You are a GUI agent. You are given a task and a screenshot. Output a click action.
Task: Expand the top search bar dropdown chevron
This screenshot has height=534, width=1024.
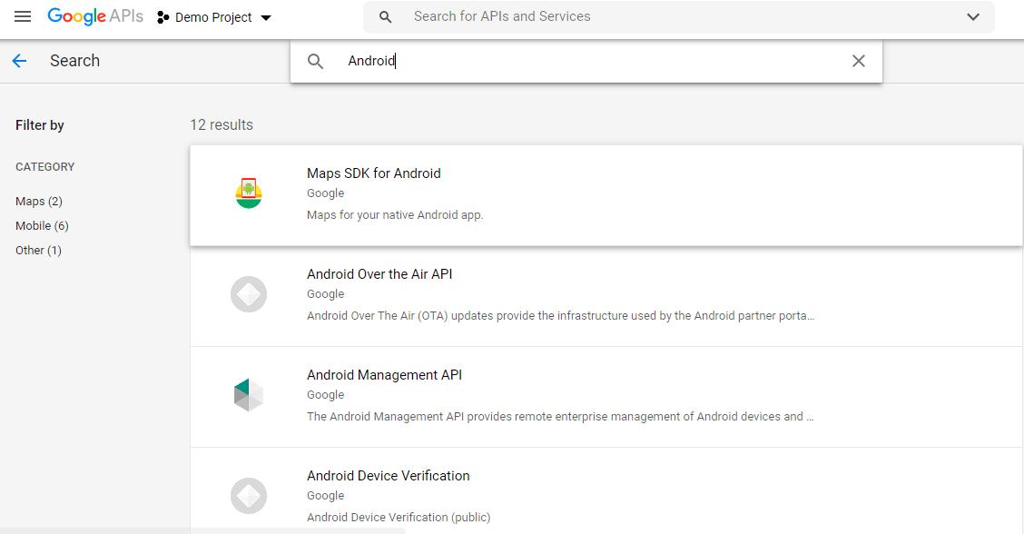(973, 17)
